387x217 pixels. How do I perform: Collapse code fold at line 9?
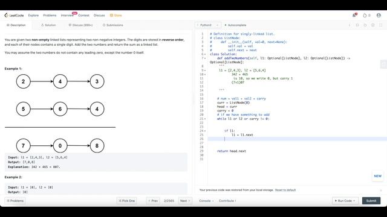tap(205, 71)
